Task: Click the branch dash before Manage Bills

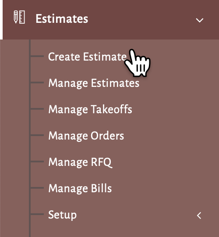Action: [x=37, y=188]
